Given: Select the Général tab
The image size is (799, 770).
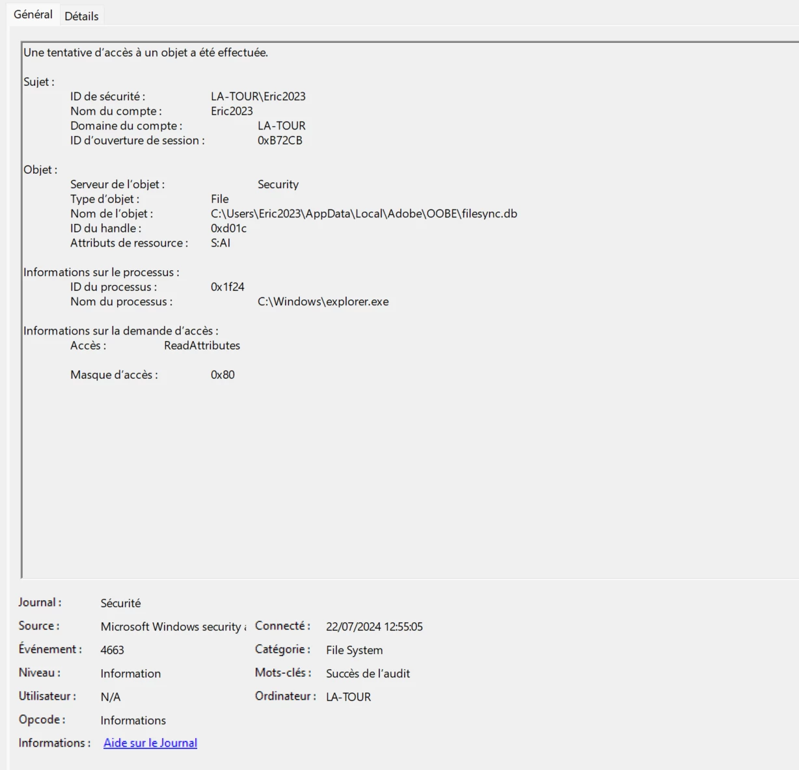Looking at the screenshot, I should click(33, 14).
